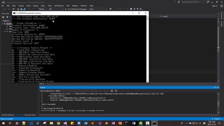Click the cmd.exe window vertical scrollbar
This screenshot has height=126, width=224.
(148, 49)
